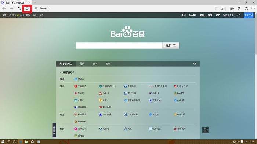Image resolution: width=257 pixels, height=144 pixels.
Task: Click the 百度一下 search button
Action: [x=171, y=45]
